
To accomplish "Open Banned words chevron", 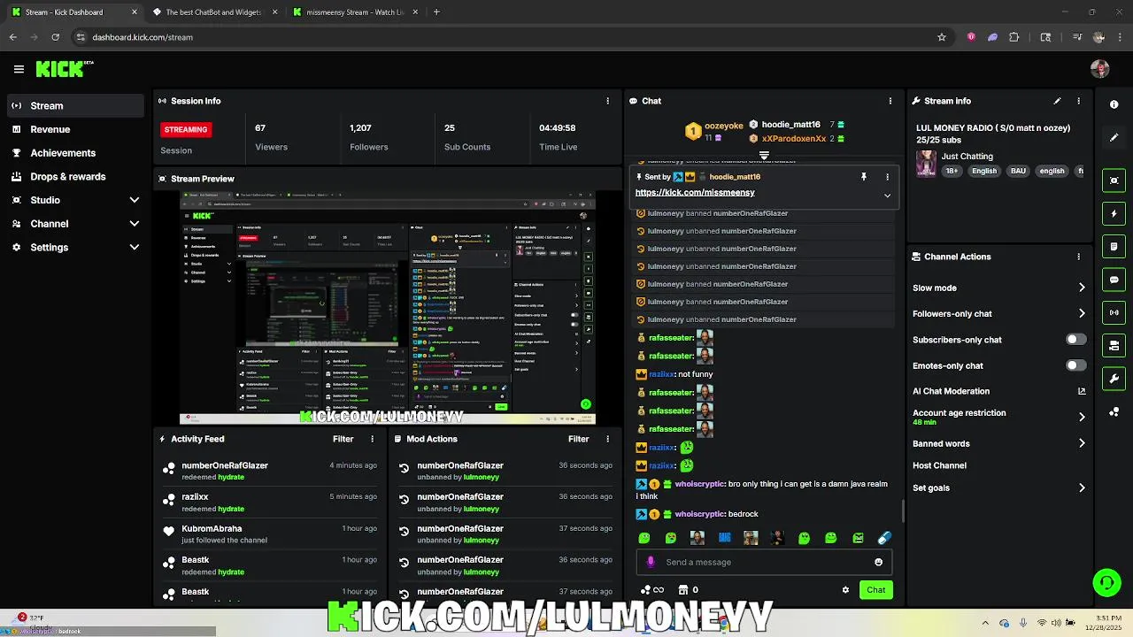I will [1081, 443].
